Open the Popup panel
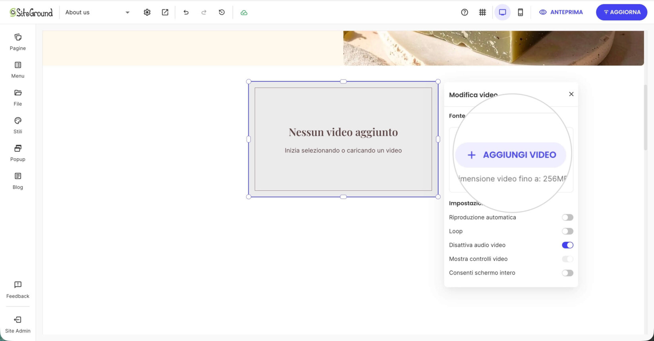The image size is (654, 341). pyautogui.click(x=18, y=153)
